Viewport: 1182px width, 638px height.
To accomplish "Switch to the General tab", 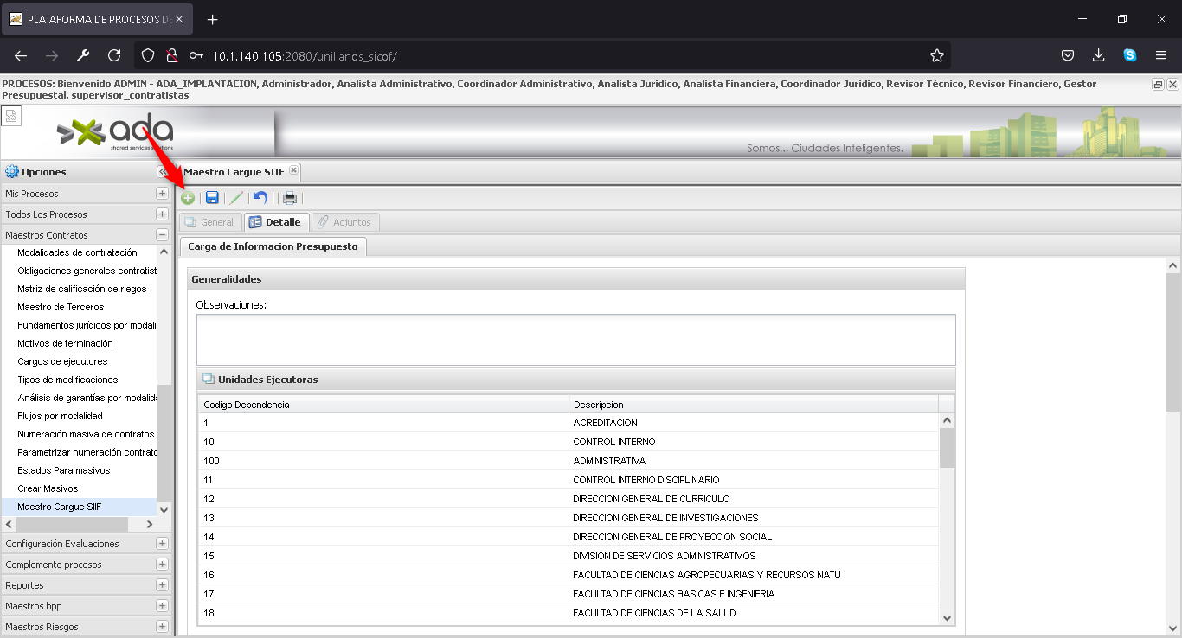I will pos(209,222).
